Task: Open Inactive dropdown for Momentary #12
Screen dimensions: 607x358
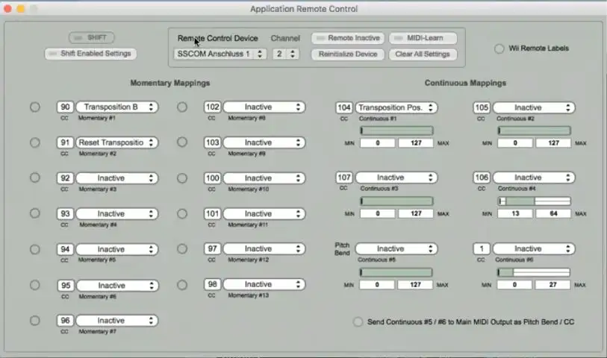Action: click(264, 248)
